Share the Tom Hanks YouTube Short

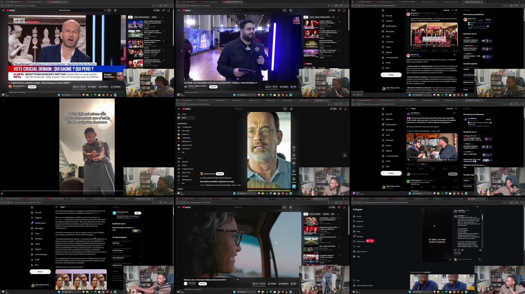tap(294, 171)
